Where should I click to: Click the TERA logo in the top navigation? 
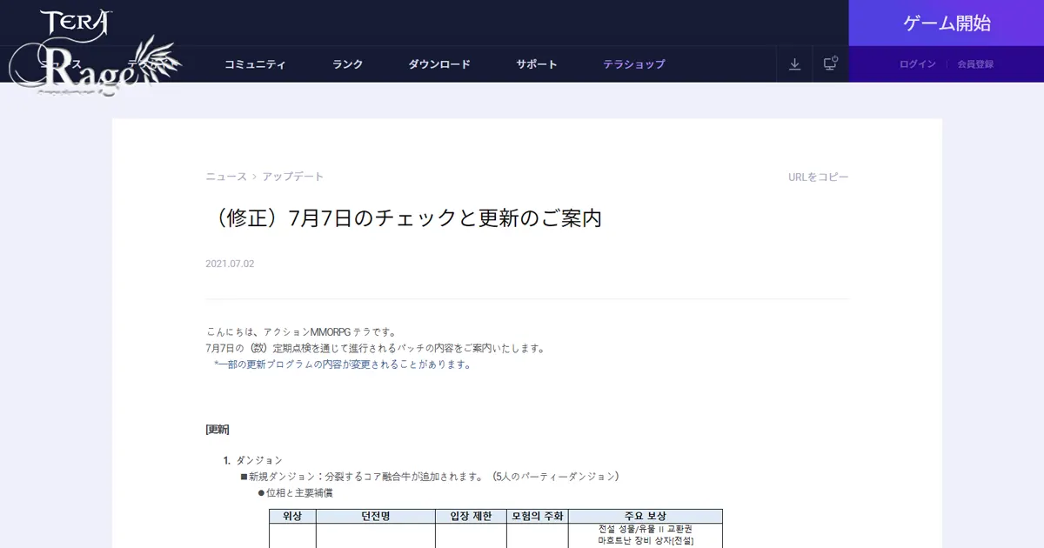78,22
